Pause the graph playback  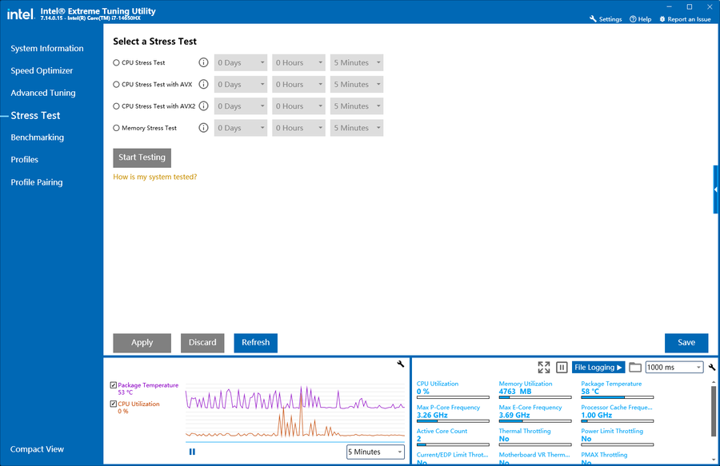tap(192, 452)
